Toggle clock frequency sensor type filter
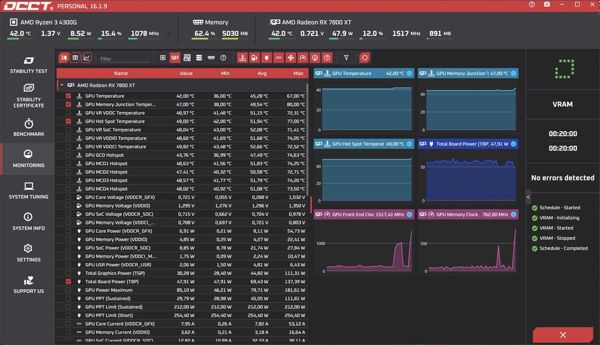Image resolution: width=600 pixels, height=345 pixels. coord(303,58)
